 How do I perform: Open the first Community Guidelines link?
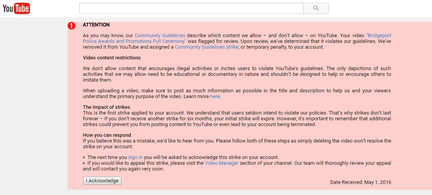pyautogui.click(x=160, y=35)
